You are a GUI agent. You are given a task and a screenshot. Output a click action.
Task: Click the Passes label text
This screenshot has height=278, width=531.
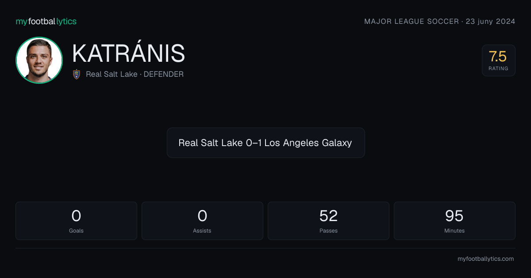coord(328,230)
